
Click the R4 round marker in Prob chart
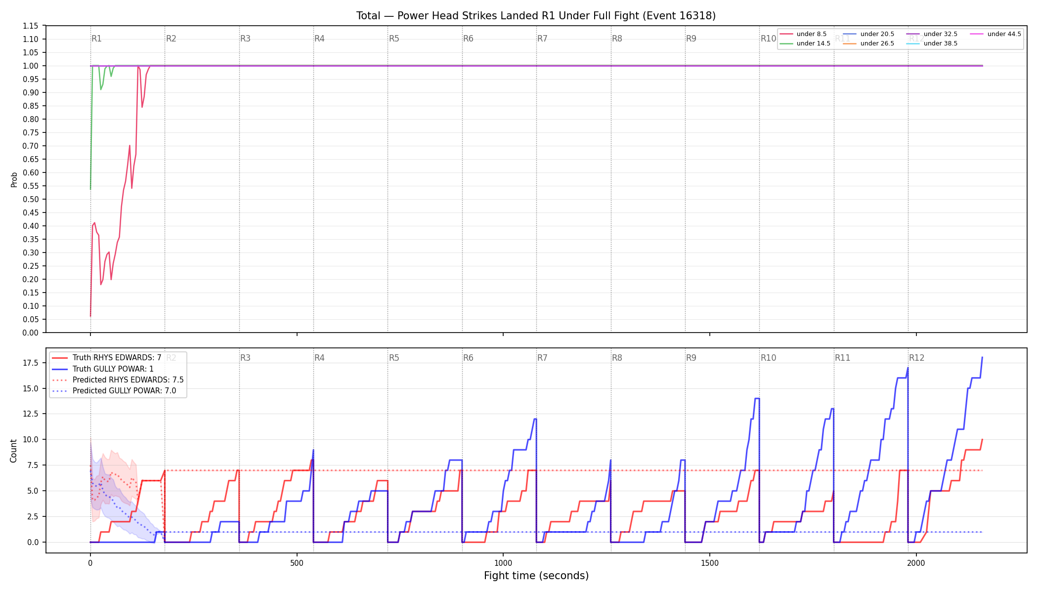319,39
